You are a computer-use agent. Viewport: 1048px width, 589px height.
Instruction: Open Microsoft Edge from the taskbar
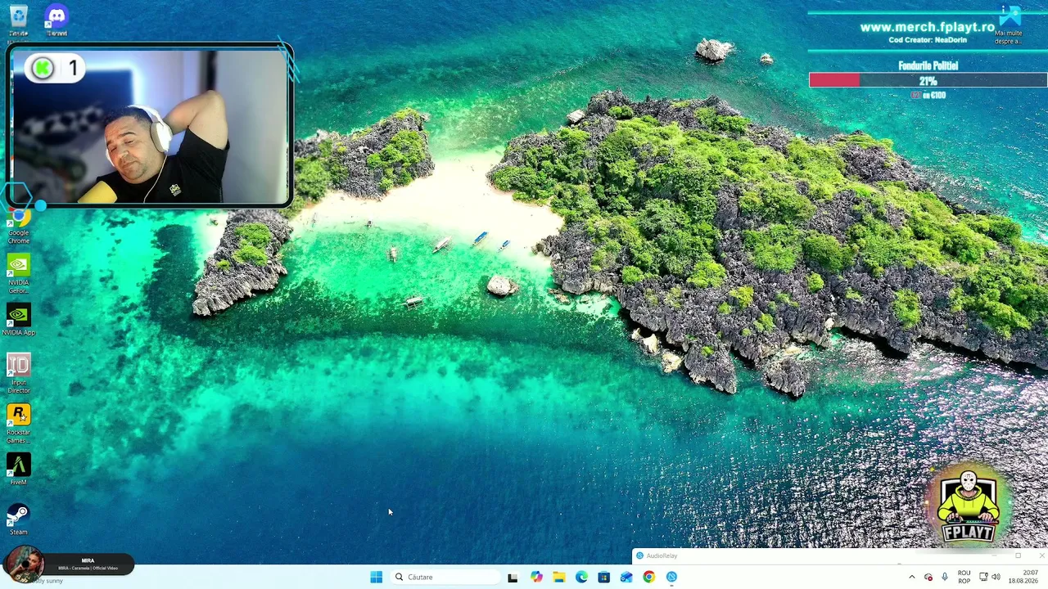pyautogui.click(x=581, y=577)
